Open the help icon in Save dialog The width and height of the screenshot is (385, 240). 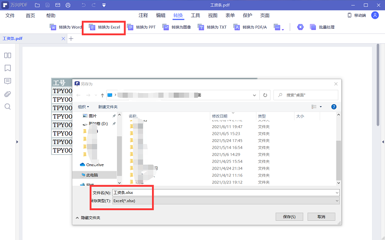click(x=334, y=107)
